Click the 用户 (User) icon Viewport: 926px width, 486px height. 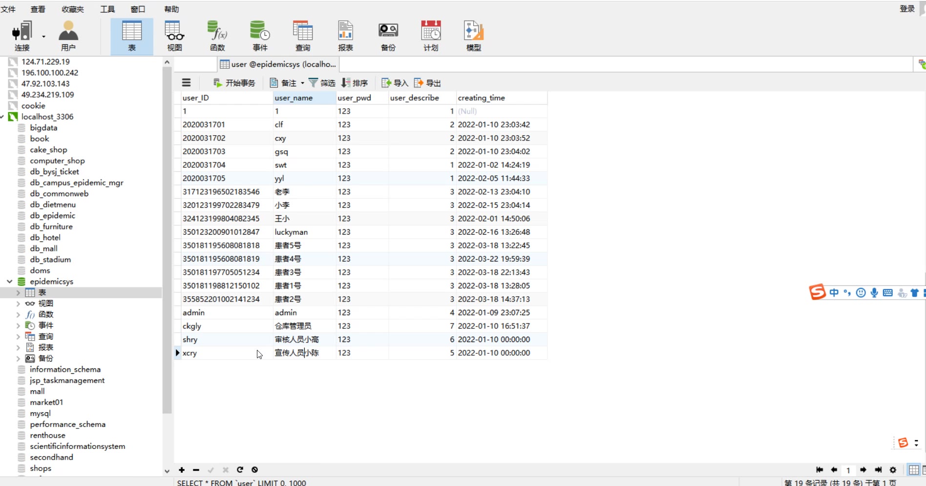click(x=68, y=36)
